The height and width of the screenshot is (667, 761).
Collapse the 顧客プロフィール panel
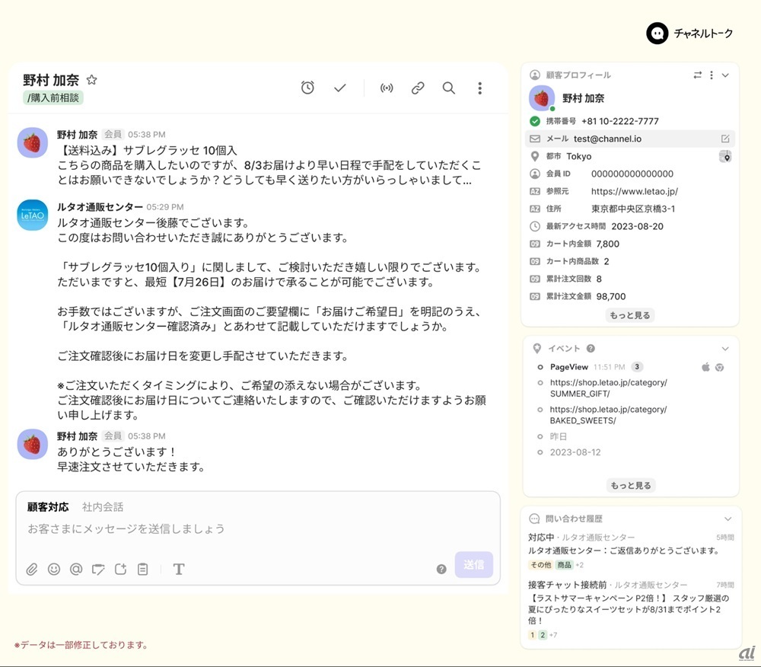point(725,75)
